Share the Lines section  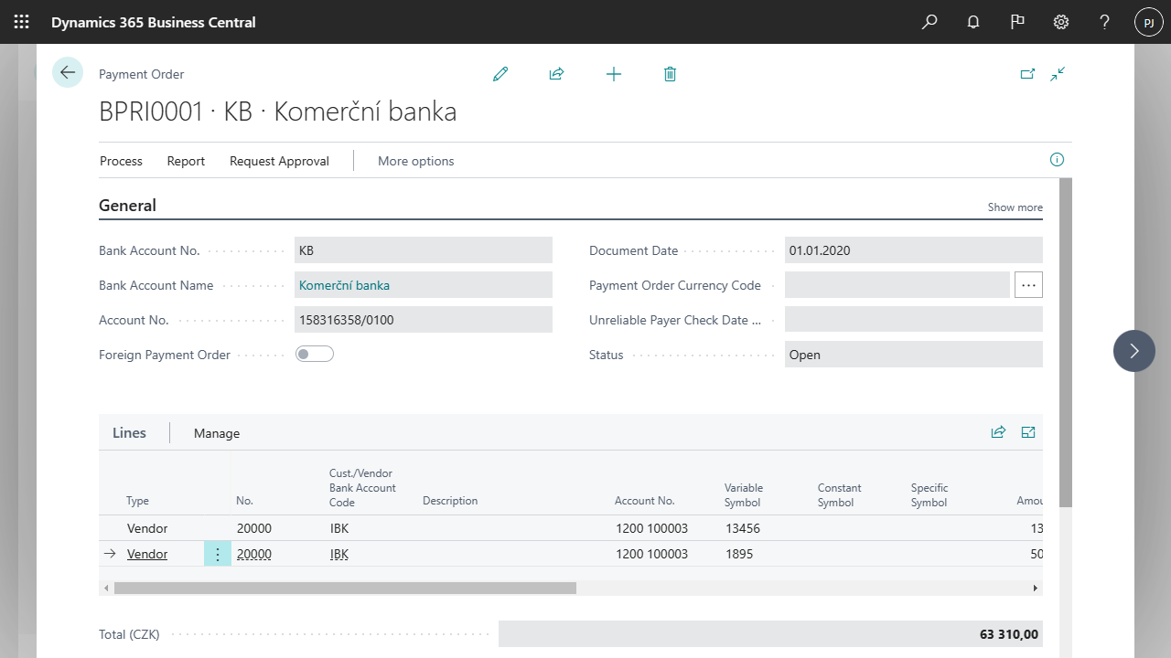(998, 432)
